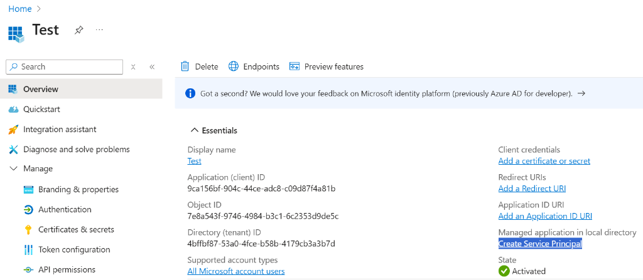The width and height of the screenshot is (643, 280).
Task: Open Preview features in toolbar
Action: [327, 66]
